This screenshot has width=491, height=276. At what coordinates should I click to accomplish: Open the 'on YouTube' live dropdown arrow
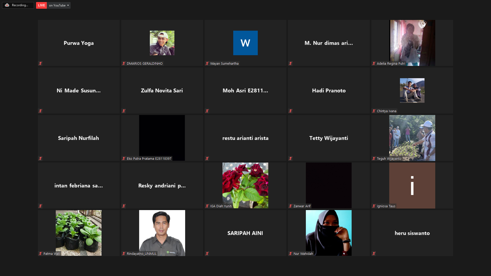68,5
